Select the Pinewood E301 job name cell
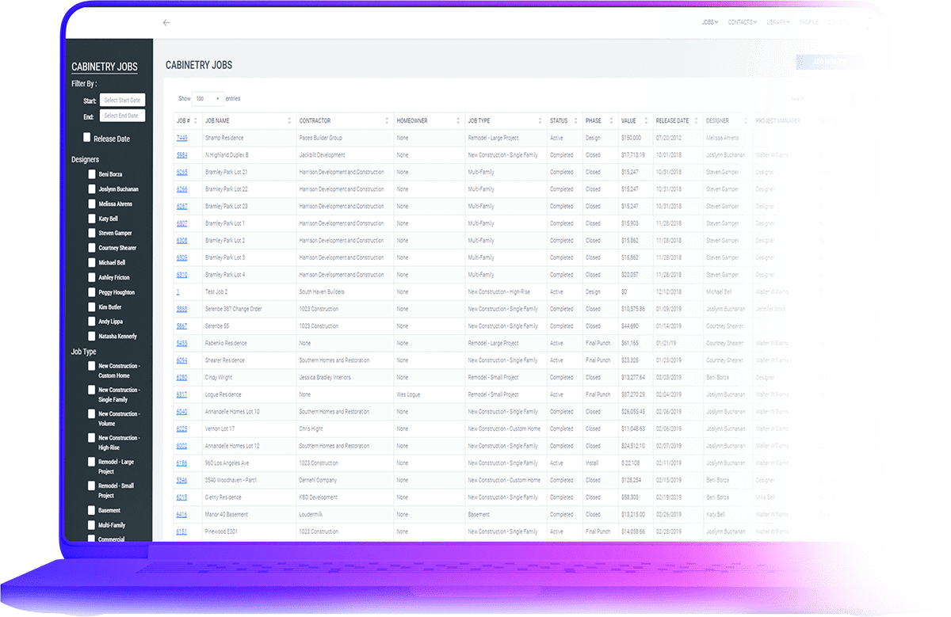 point(249,531)
